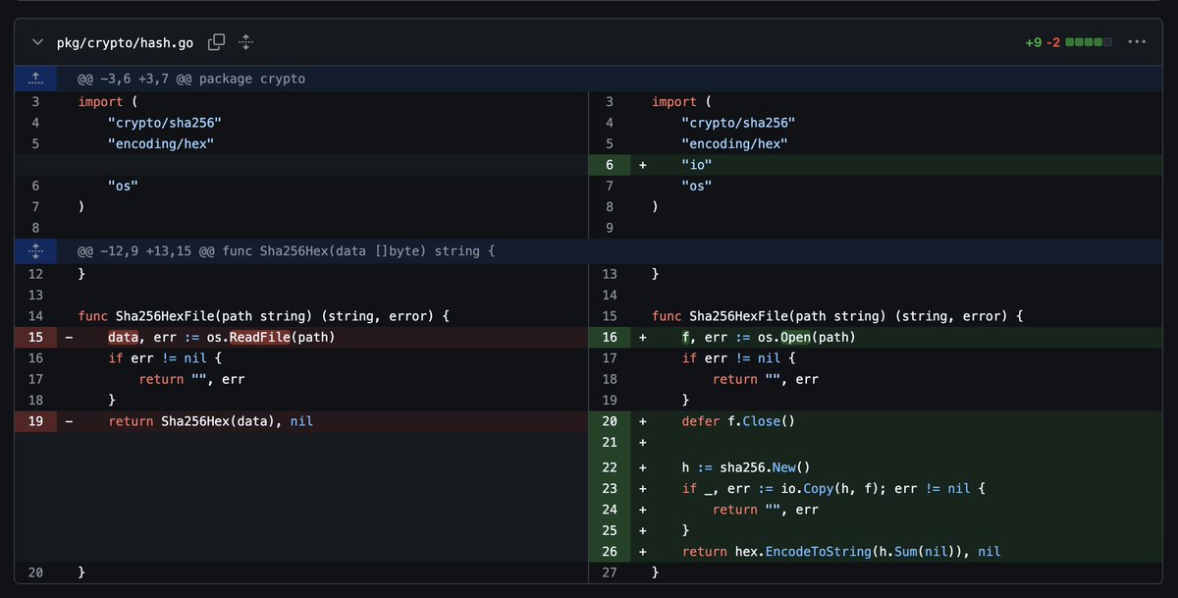Expand hidden lines at the Sha256Hex hunk header

coord(36,250)
